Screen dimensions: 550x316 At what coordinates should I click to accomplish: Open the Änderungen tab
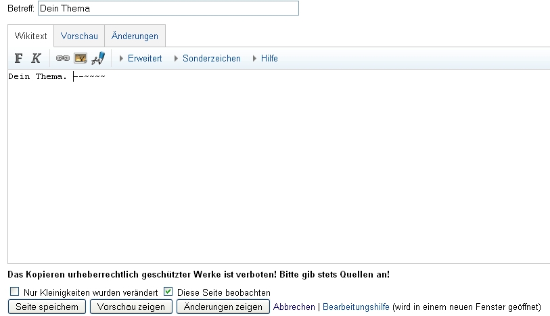[135, 36]
